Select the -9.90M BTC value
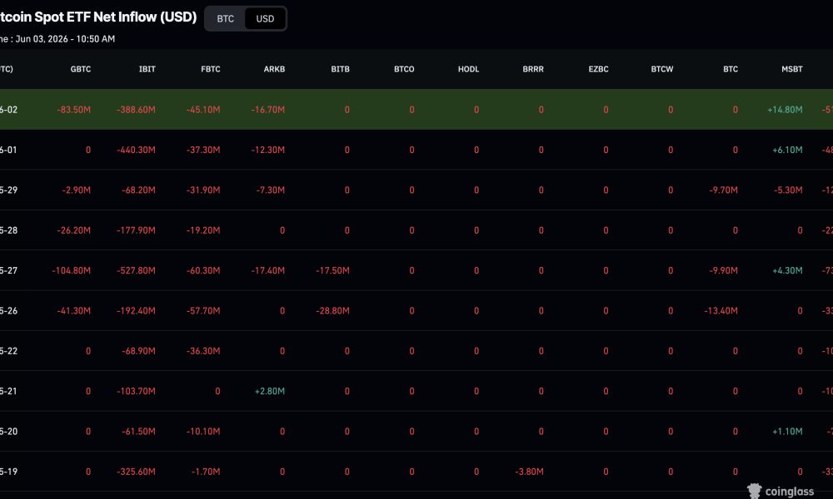 [x=723, y=270]
